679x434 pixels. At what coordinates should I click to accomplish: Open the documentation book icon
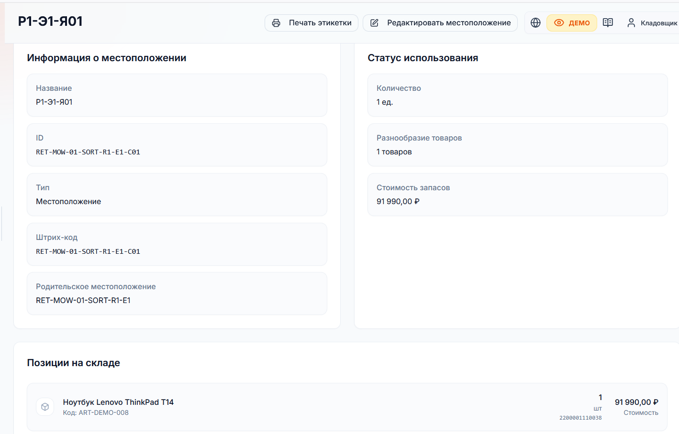608,23
